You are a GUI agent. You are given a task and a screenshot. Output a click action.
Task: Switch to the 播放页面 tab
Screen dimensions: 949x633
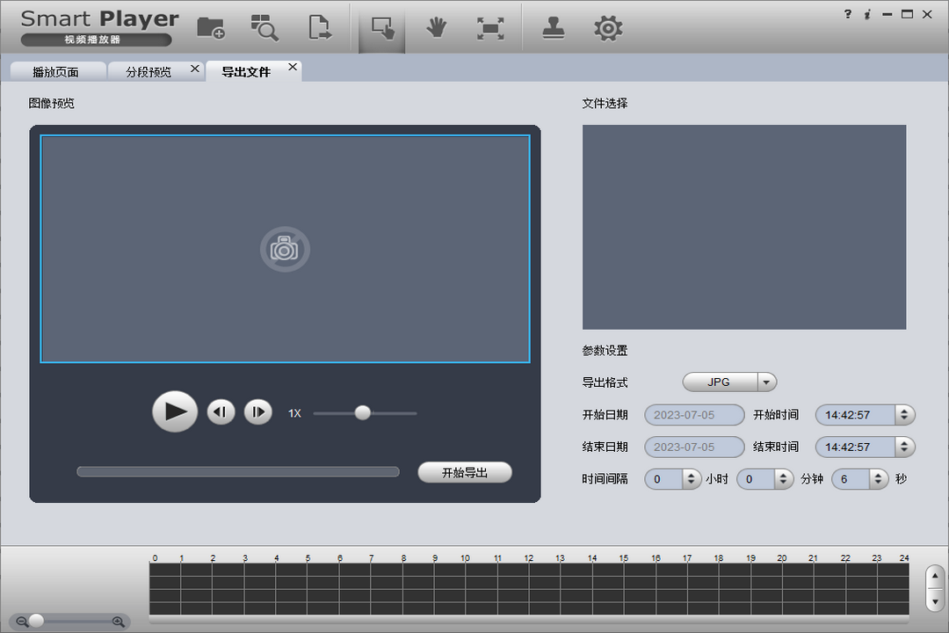[55, 72]
